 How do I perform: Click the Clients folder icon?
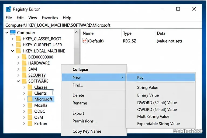pyautogui.click(x=30, y=93)
